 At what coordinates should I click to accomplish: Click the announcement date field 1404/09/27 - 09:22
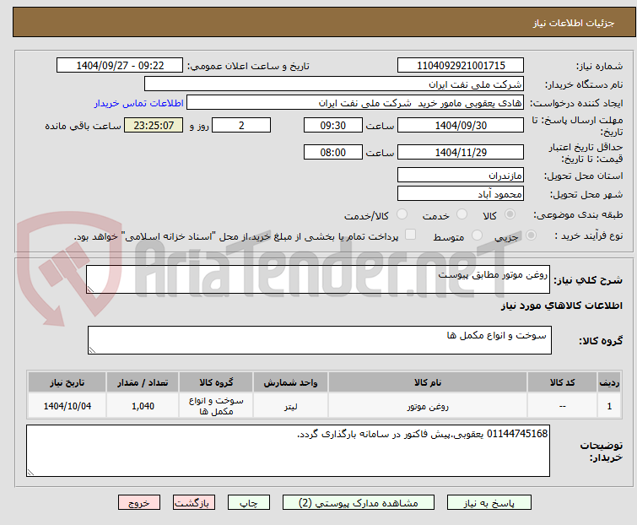point(120,66)
